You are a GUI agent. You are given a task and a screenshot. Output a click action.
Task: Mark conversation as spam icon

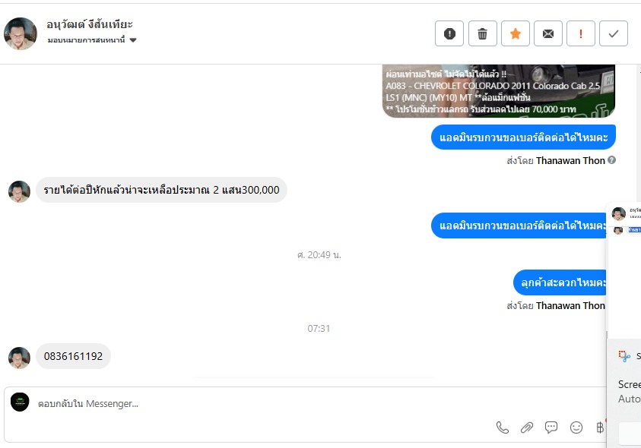(449, 33)
